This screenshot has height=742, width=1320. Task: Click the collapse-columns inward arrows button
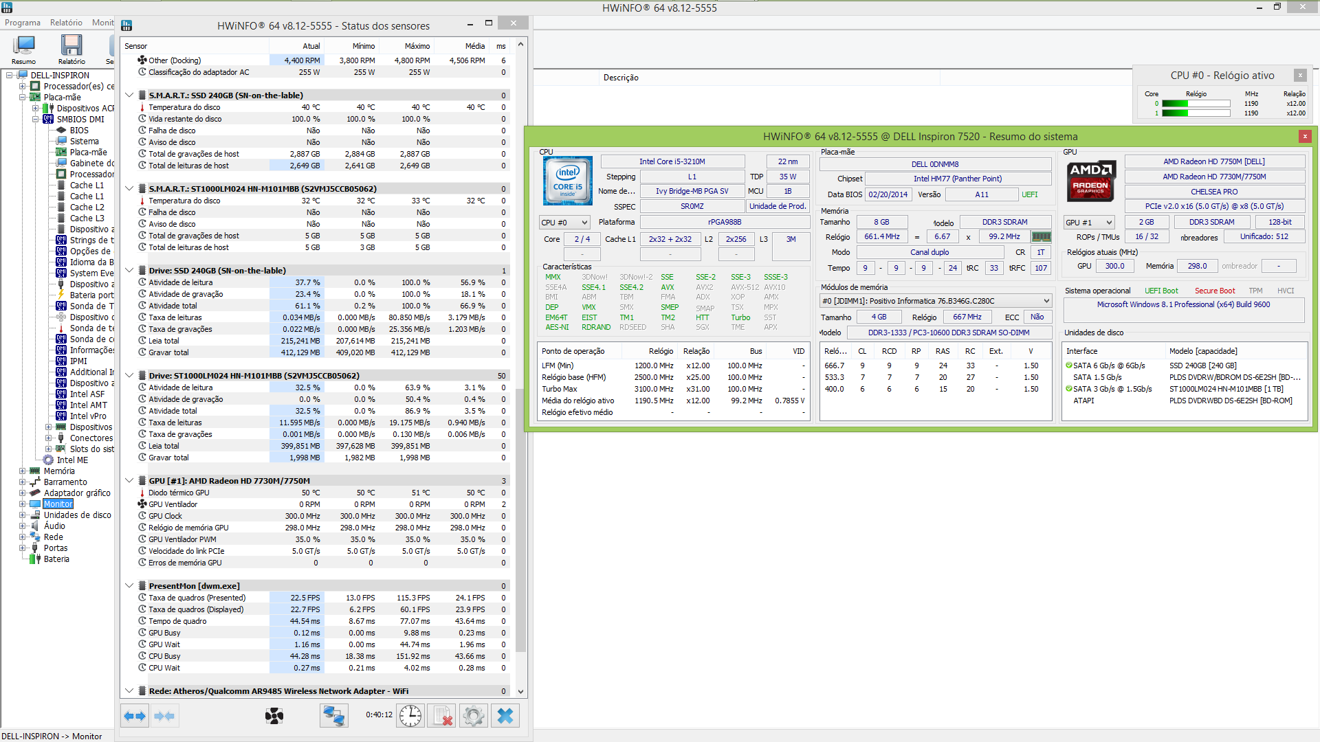click(x=164, y=716)
